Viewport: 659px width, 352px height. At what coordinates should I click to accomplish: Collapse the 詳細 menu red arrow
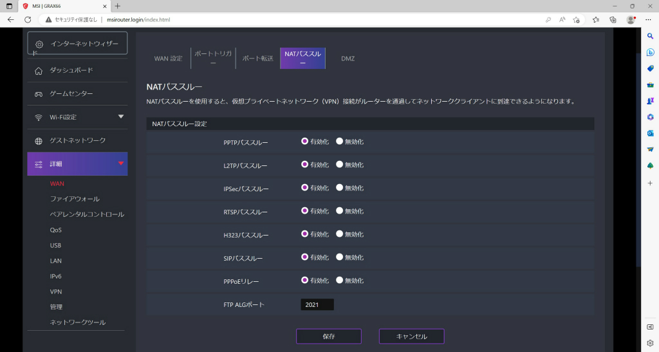[x=121, y=163]
